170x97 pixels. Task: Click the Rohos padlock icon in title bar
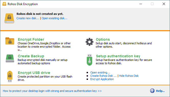4,4
